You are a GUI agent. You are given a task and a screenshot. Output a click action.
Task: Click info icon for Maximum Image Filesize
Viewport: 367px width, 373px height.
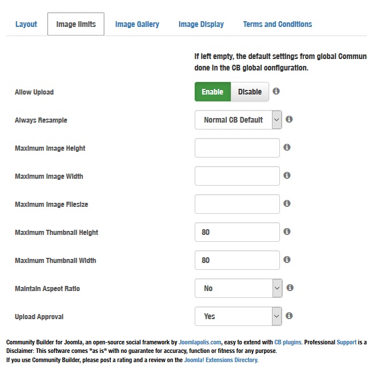tap(287, 203)
